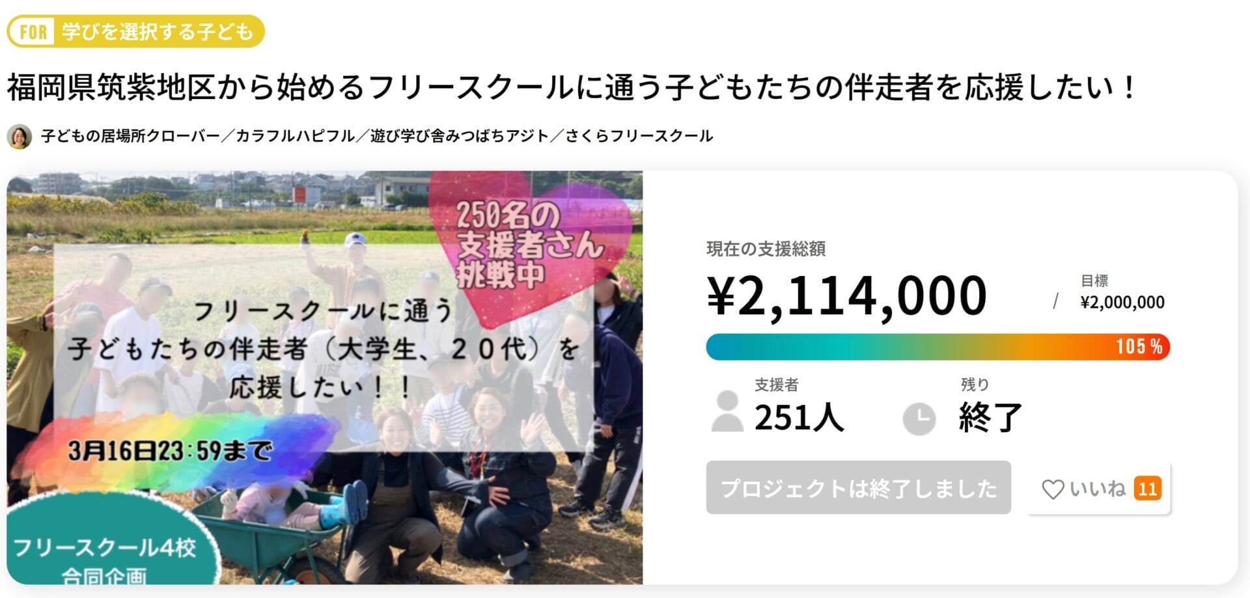
Task: Click the total amount ¥2,114,000
Action: [846, 296]
